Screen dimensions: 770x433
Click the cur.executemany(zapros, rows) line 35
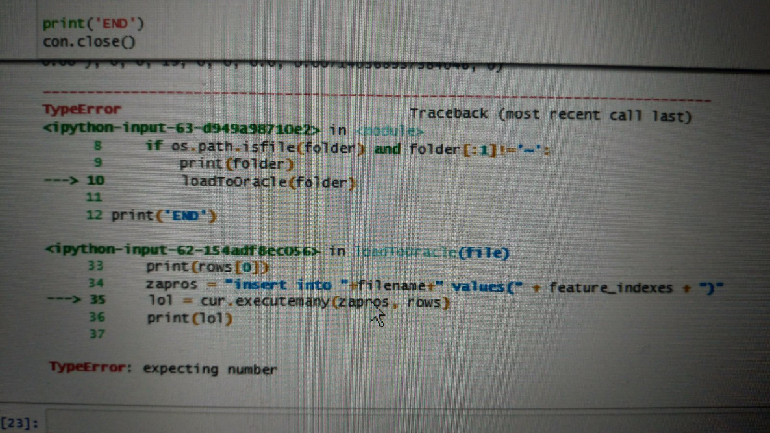[x=298, y=301]
